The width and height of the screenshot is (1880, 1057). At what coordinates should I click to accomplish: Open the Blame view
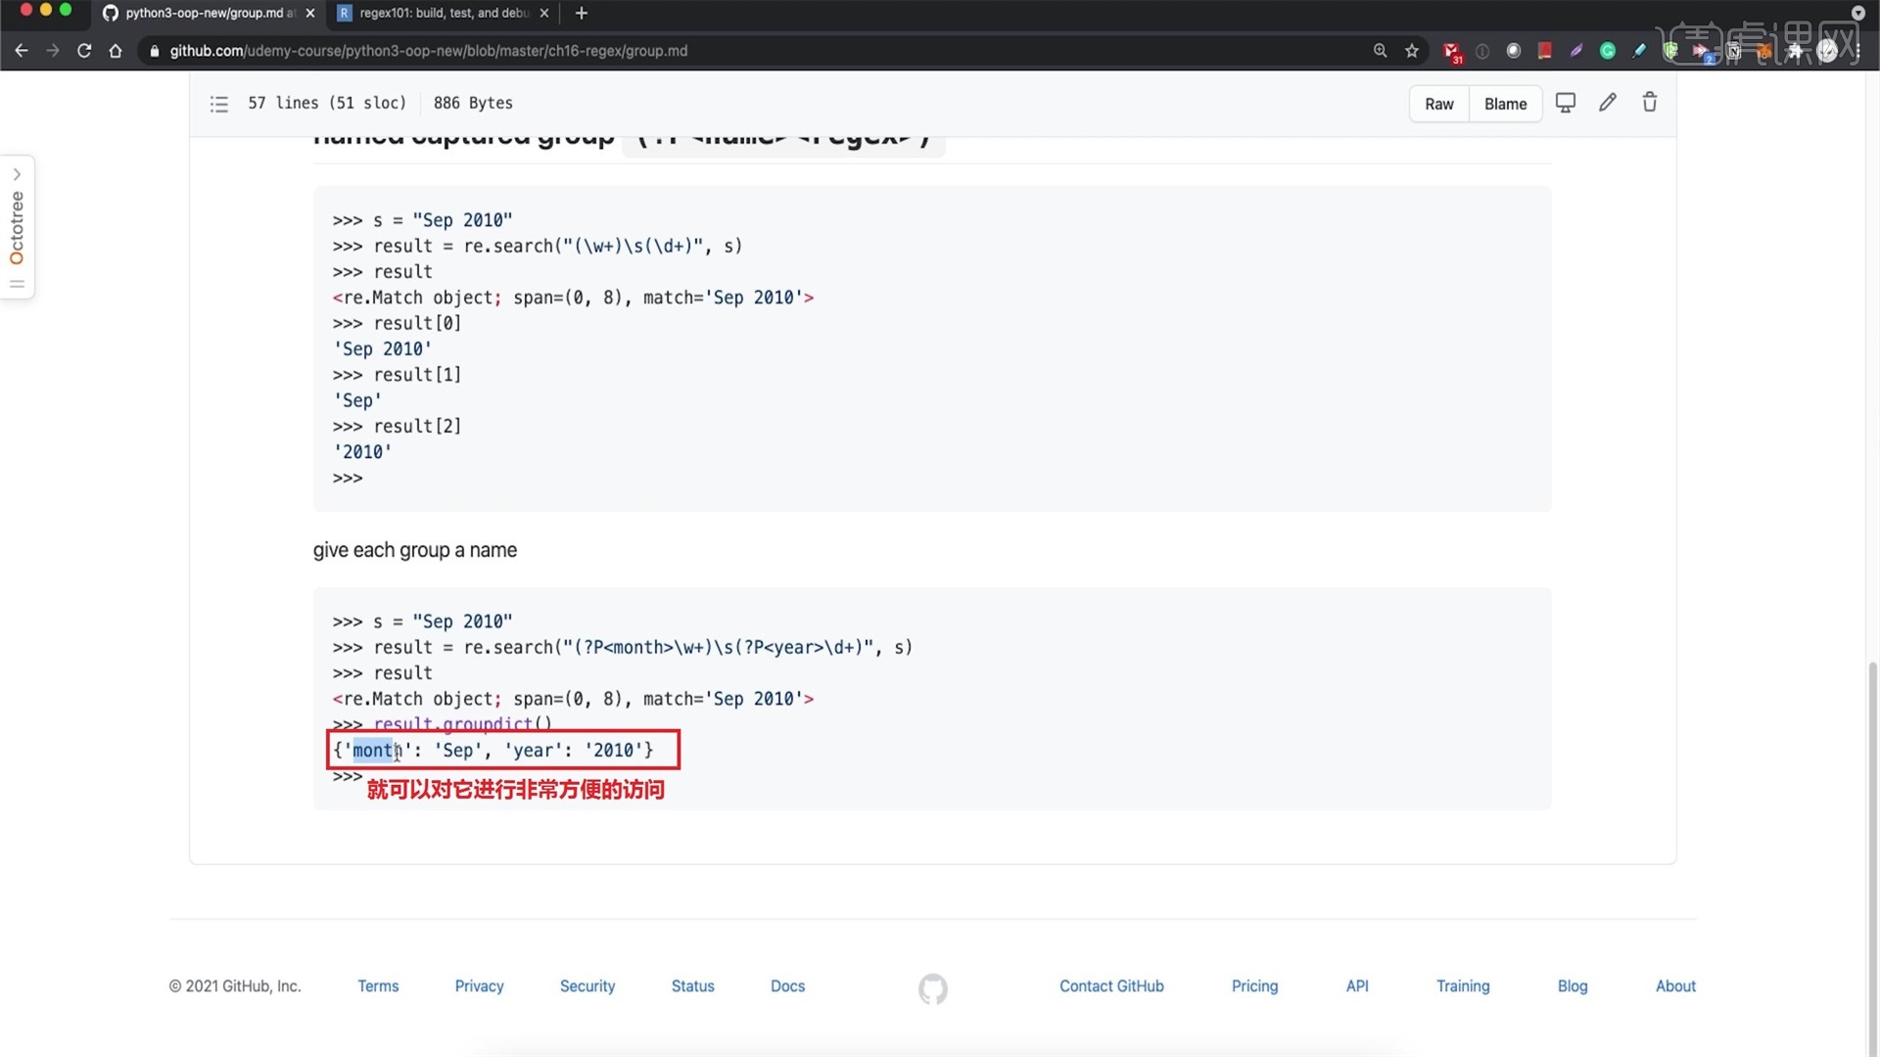(1505, 104)
